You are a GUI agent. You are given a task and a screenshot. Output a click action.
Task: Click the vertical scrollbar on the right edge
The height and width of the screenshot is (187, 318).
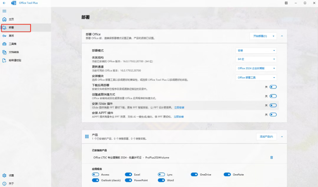click(317, 69)
